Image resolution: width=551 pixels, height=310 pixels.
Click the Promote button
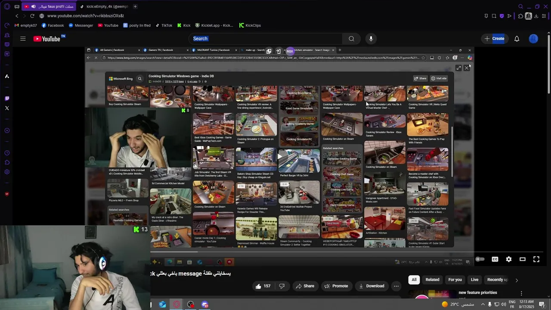pos(336,286)
